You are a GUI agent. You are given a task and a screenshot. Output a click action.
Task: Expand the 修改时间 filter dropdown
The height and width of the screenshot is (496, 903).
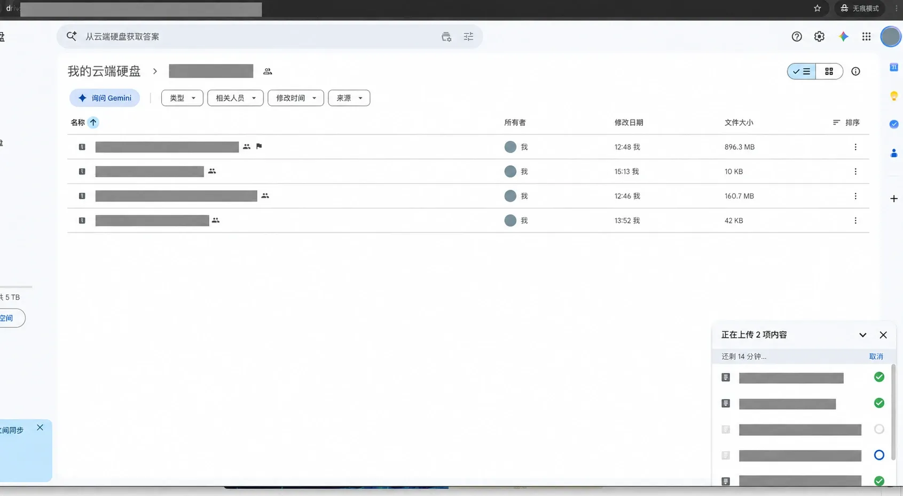tap(296, 98)
